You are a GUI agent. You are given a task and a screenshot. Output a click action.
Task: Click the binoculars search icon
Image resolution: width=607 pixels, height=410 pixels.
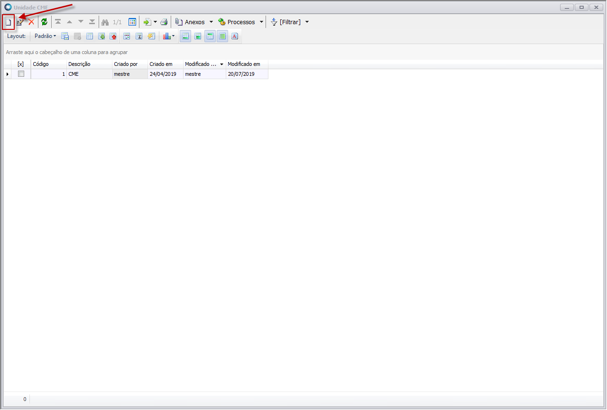(105, 22)
